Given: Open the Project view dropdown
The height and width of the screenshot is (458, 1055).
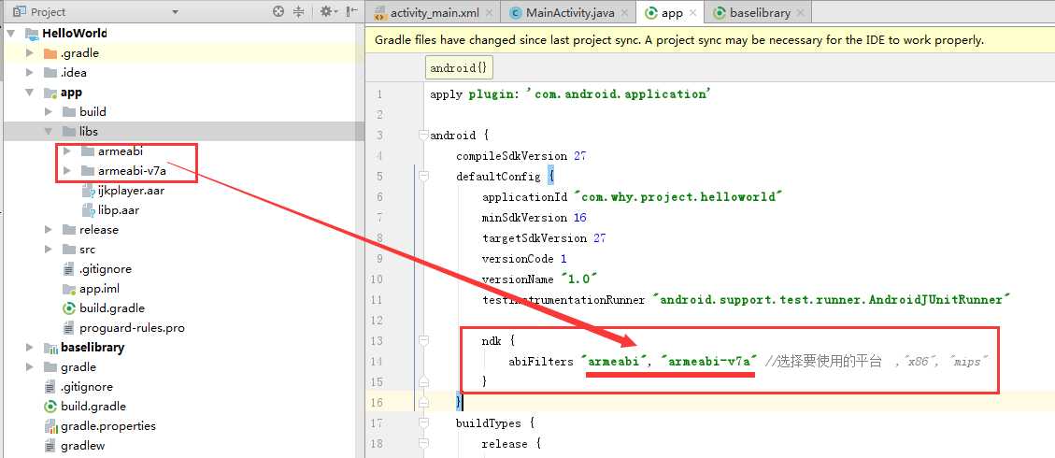Looking at the screenshot, I should [x=176, y=12].
